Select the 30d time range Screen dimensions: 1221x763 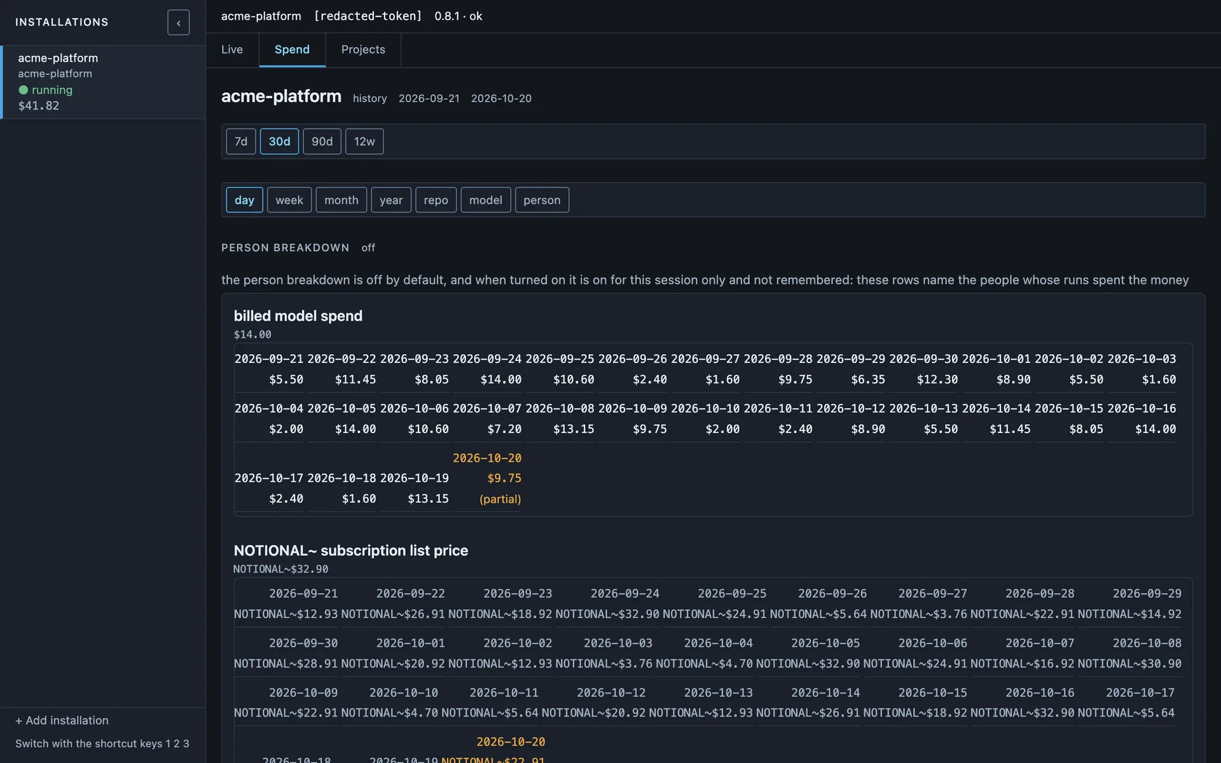pyautogui.click(x=279, y=141)
